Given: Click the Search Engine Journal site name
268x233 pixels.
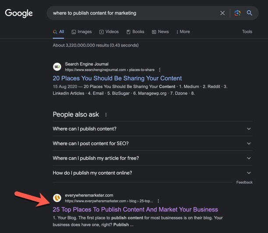Looking at the screenshot, I should pos(87,64).
